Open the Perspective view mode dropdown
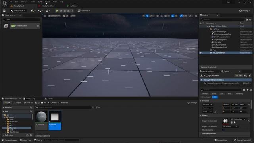This screenshot has width=254, height=143. pyautogui.click(x=54, y=16)
